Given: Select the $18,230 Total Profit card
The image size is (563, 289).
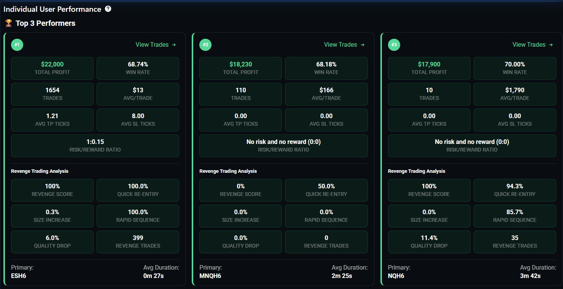Looking at the screenshot, I should coord(240,68).
